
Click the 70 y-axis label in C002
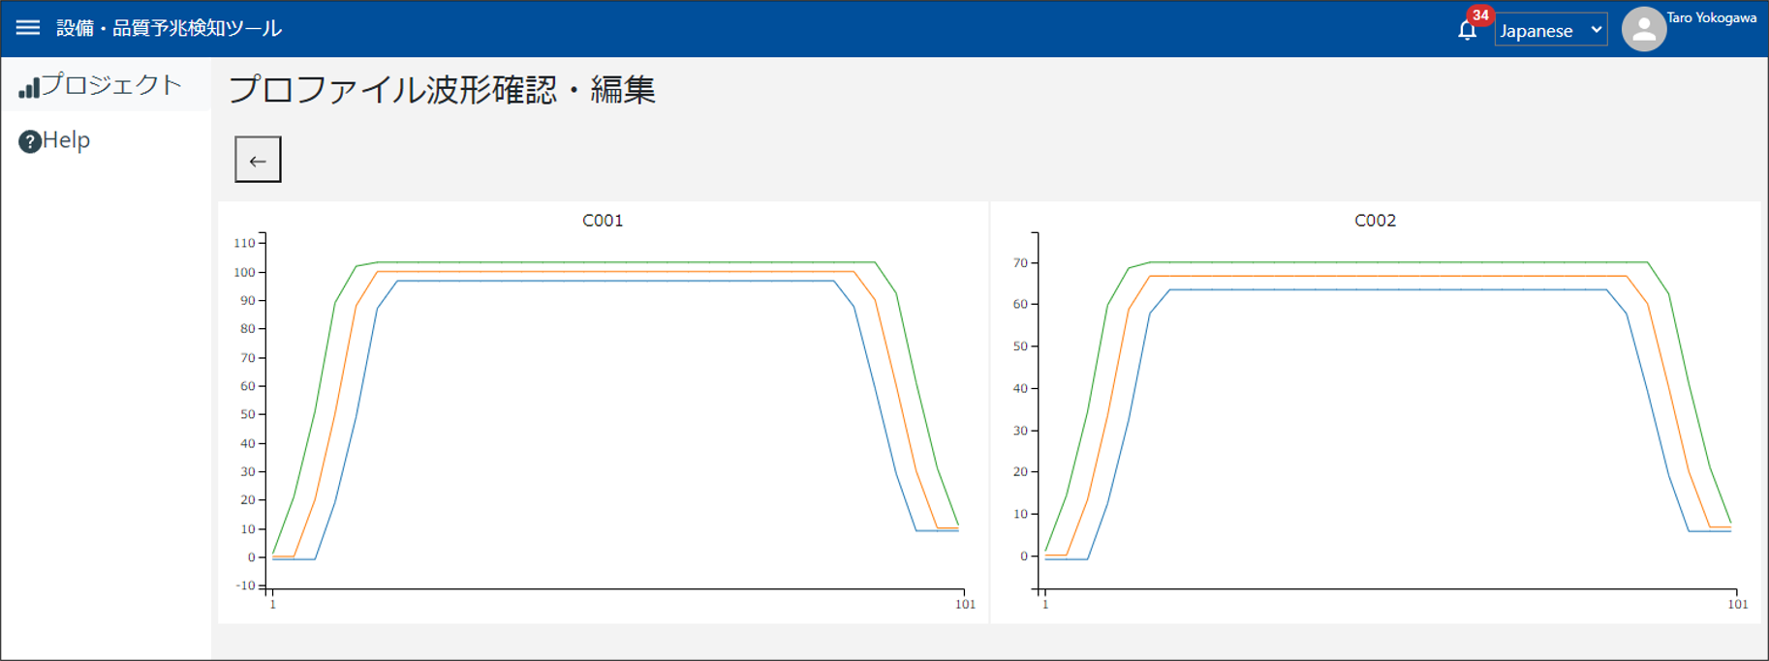(x=1020, y=263)
